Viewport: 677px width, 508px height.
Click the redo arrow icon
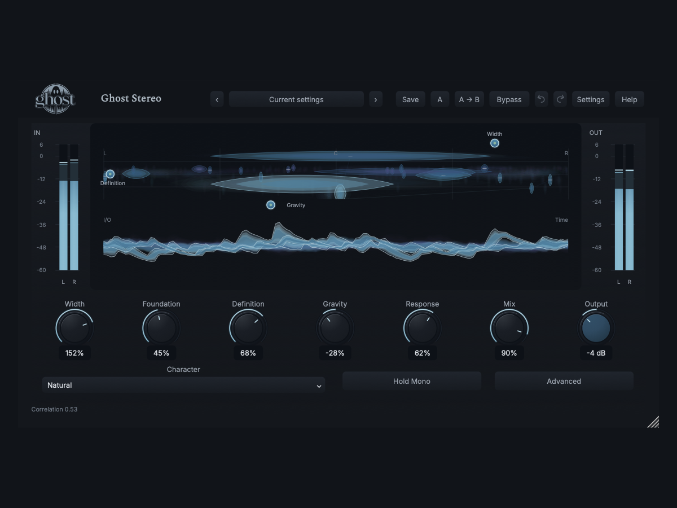pos(560,99)
